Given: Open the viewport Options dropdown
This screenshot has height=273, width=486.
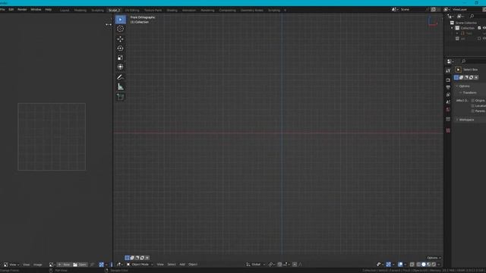Looking at the screenshot, I should [x=434, y=258].
